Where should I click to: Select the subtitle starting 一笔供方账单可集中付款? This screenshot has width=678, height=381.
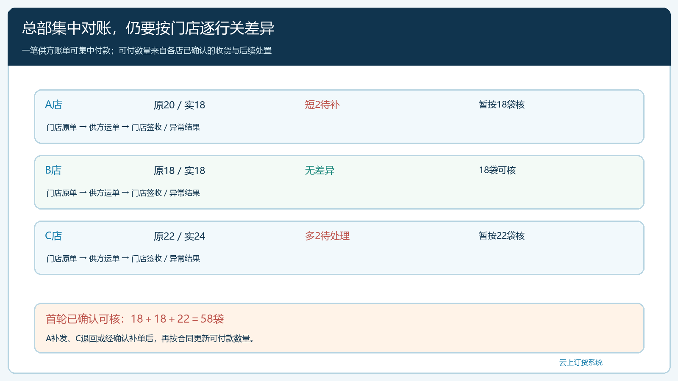click(x=147, y=50)
